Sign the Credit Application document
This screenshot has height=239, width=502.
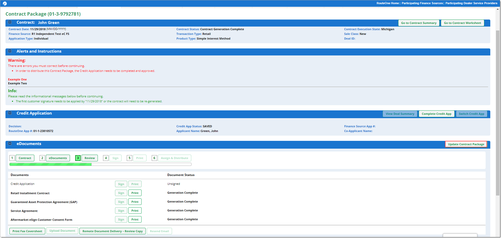pyautogui.click(x=121, y=184)
